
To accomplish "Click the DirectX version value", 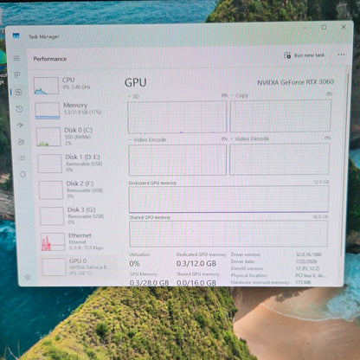I will 307,268.
